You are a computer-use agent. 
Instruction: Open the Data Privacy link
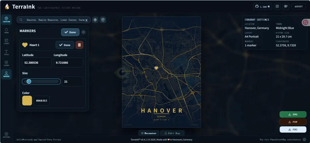pyautogui.click(x=54, y=140)
